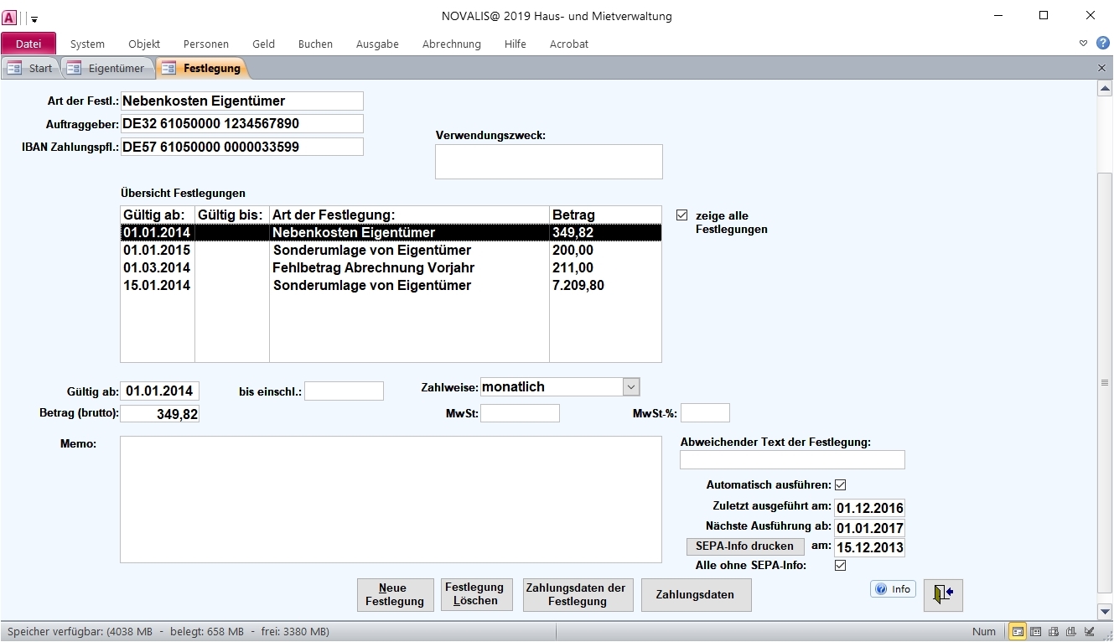This screenshot has width=1114, height=642.
Task: Click the 'Zuletzt ausgeführt am' date field
Action: point(870,508)
